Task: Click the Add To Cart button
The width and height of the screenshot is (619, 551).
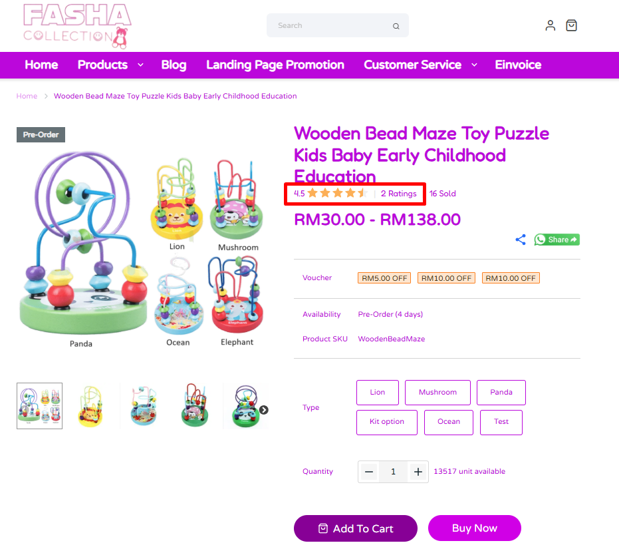Action: (355, 528)
